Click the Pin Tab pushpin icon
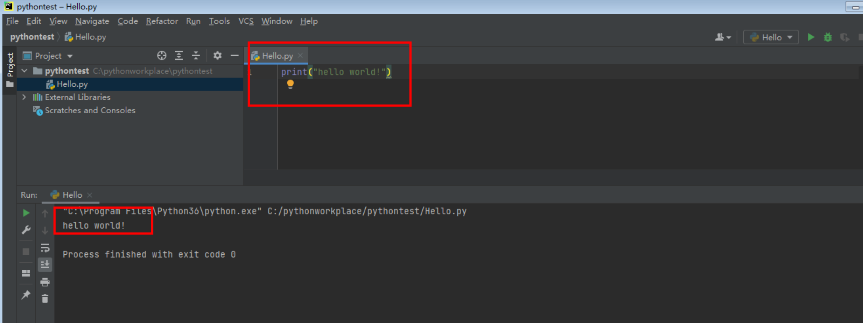The width and height of the screenshot is (863, 323). pyautogui.click(x=26, y=295)
